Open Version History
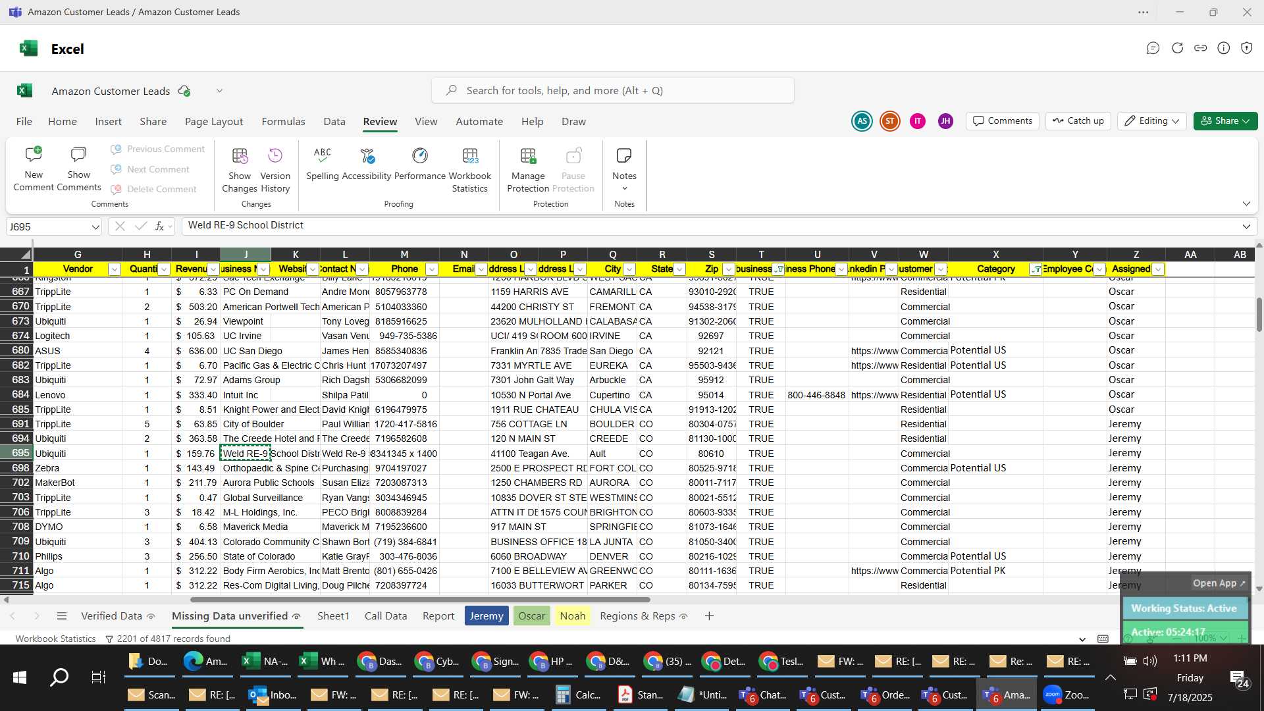This screenshot has width=1264, height=711. [x=275, y=169]
